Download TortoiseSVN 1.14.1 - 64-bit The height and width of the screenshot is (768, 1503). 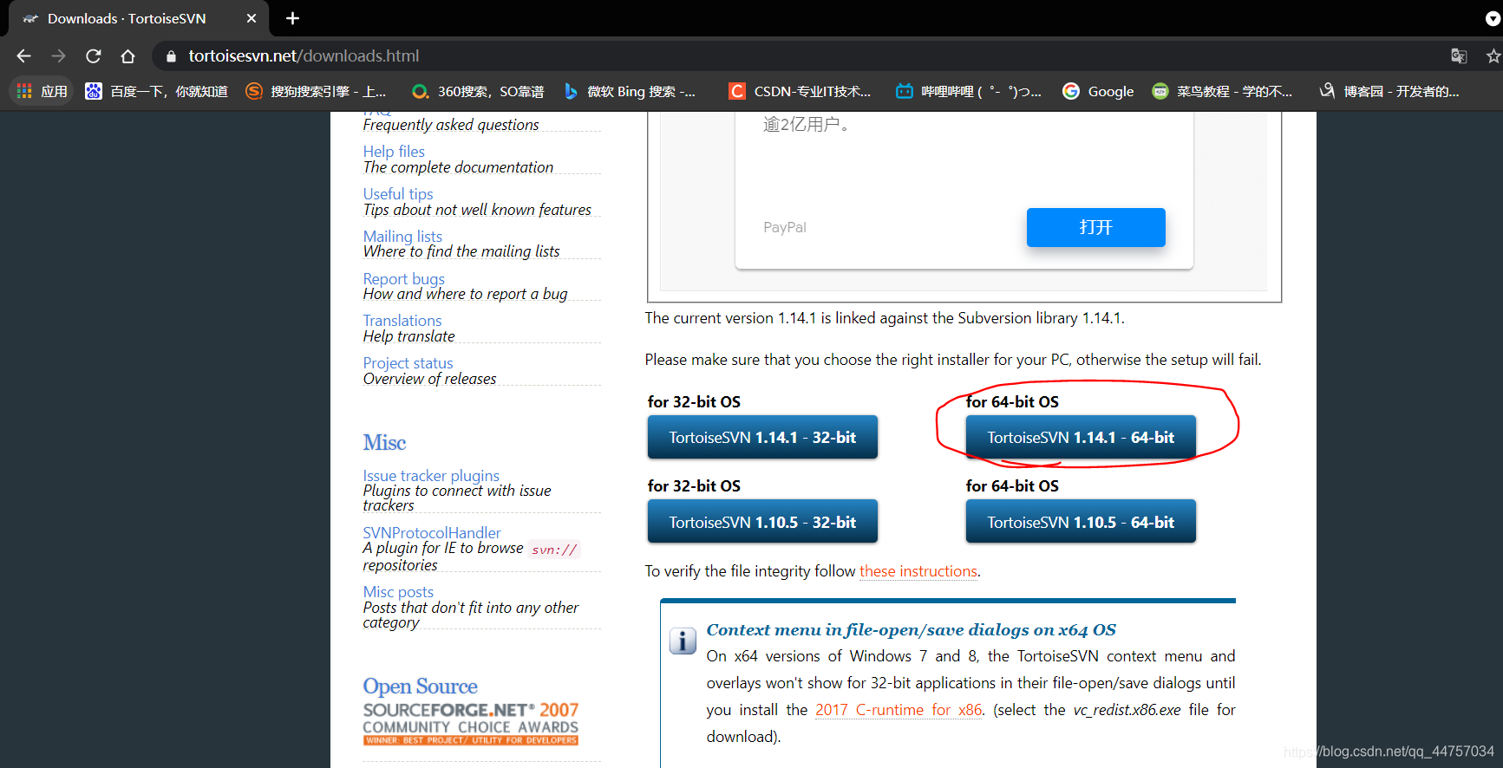[x=1081, y=438]
